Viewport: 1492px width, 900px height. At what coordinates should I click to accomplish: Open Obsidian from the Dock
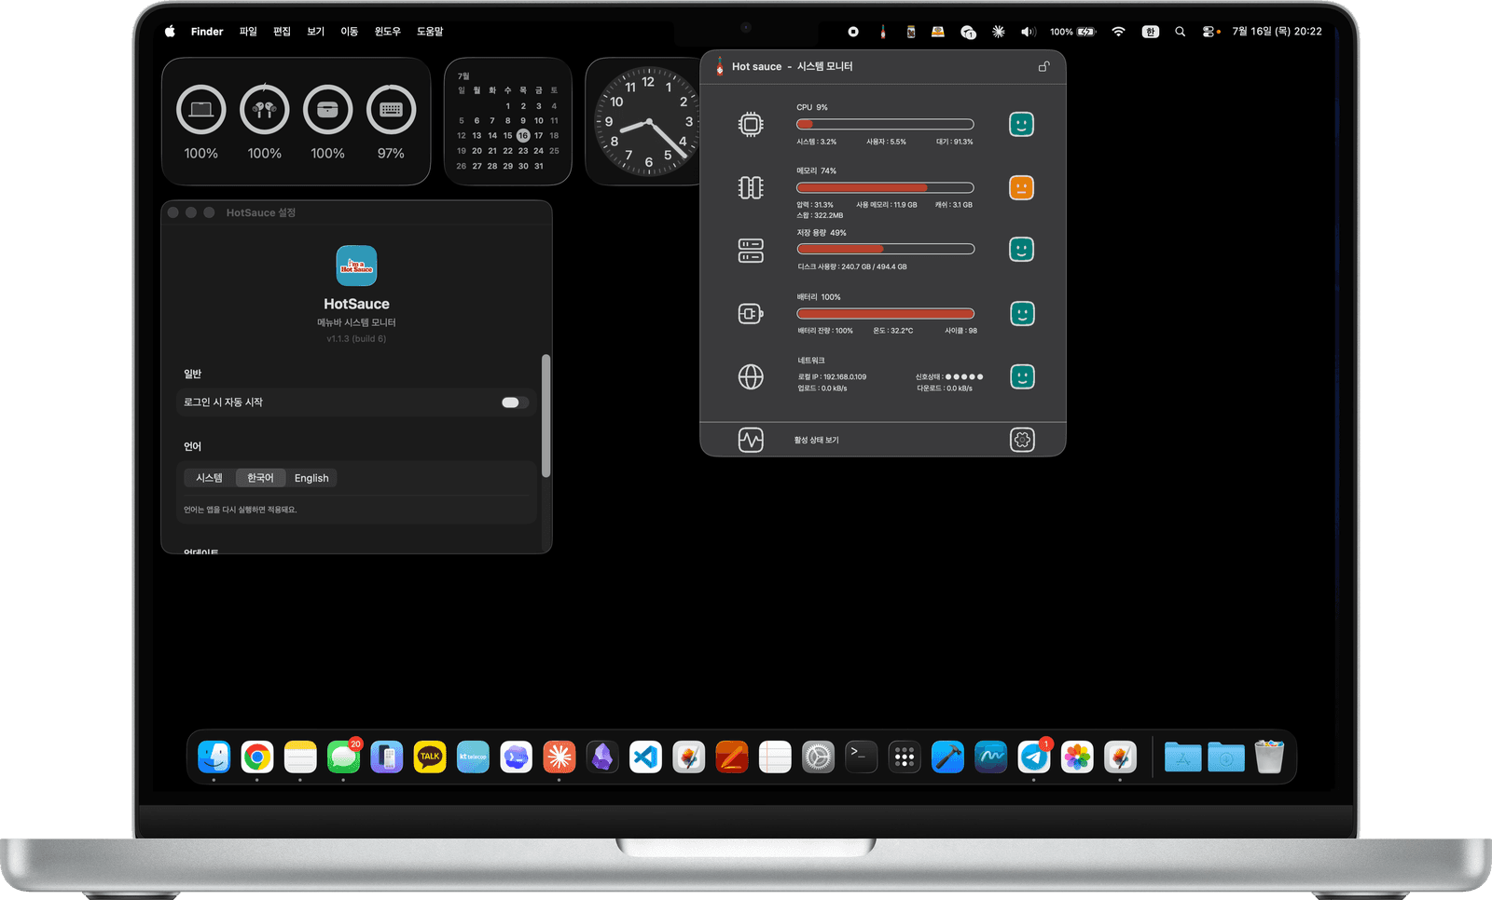[x=602, y=757]
